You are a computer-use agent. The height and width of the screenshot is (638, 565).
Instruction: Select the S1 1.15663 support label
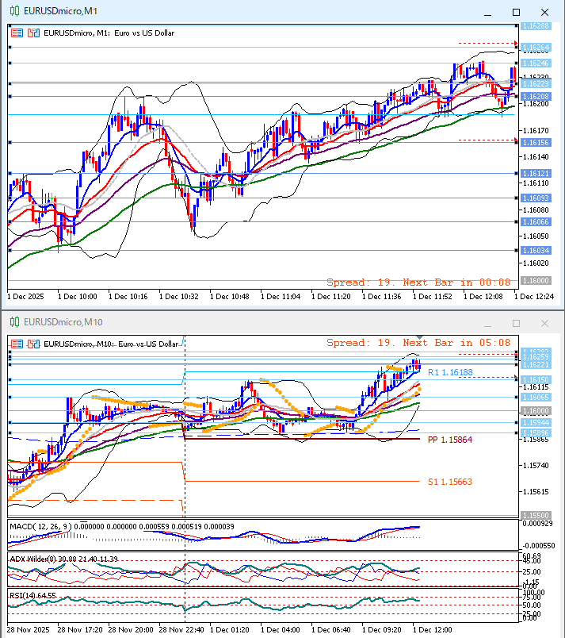click(450, 482)
